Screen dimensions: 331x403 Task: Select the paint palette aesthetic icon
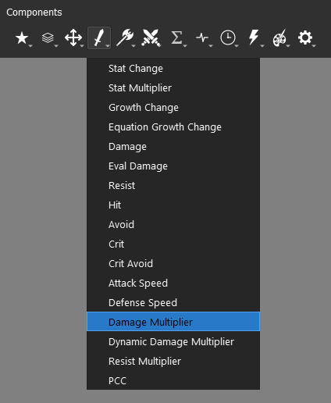[x=280, y=38]
